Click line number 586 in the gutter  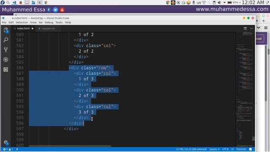coord(20,68)
